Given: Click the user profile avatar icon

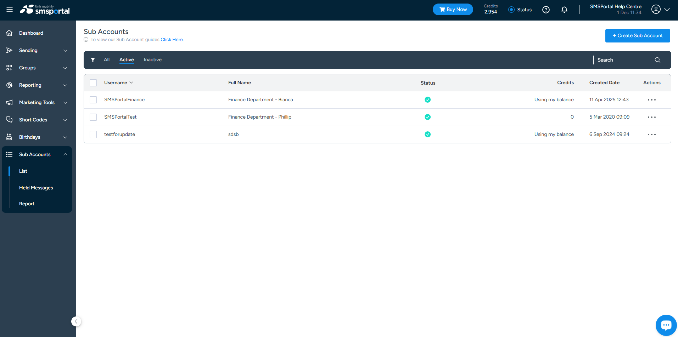Looking at the screenshot, I should point(656,10).
